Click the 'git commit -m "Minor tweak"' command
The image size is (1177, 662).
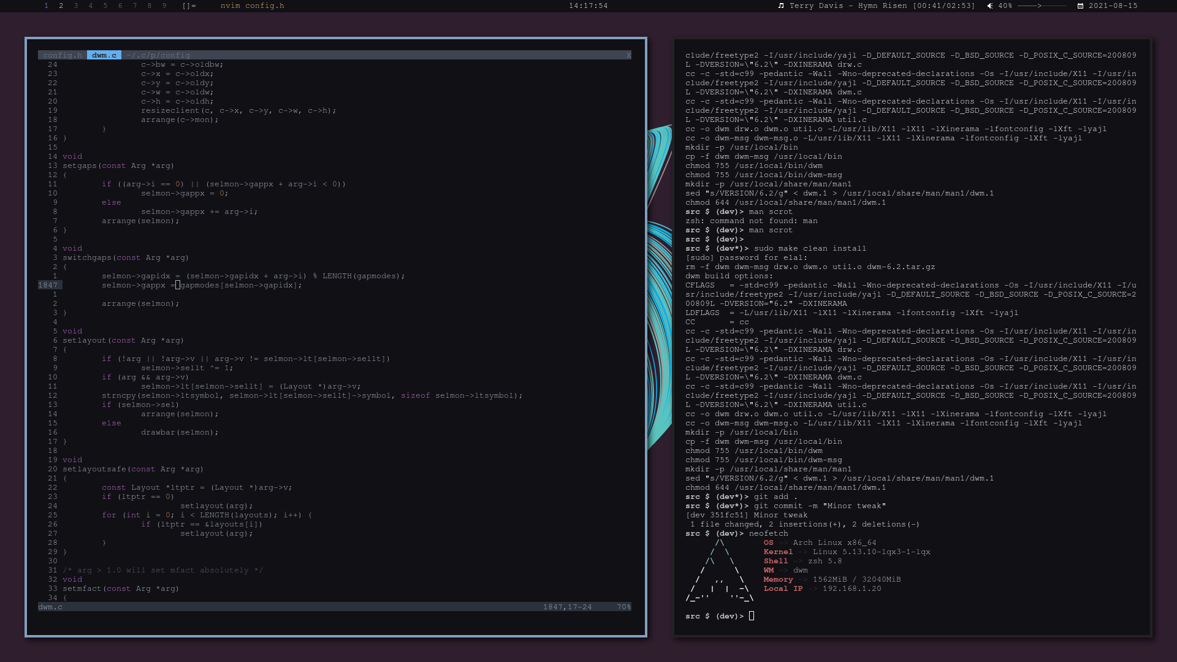[820, 506]
